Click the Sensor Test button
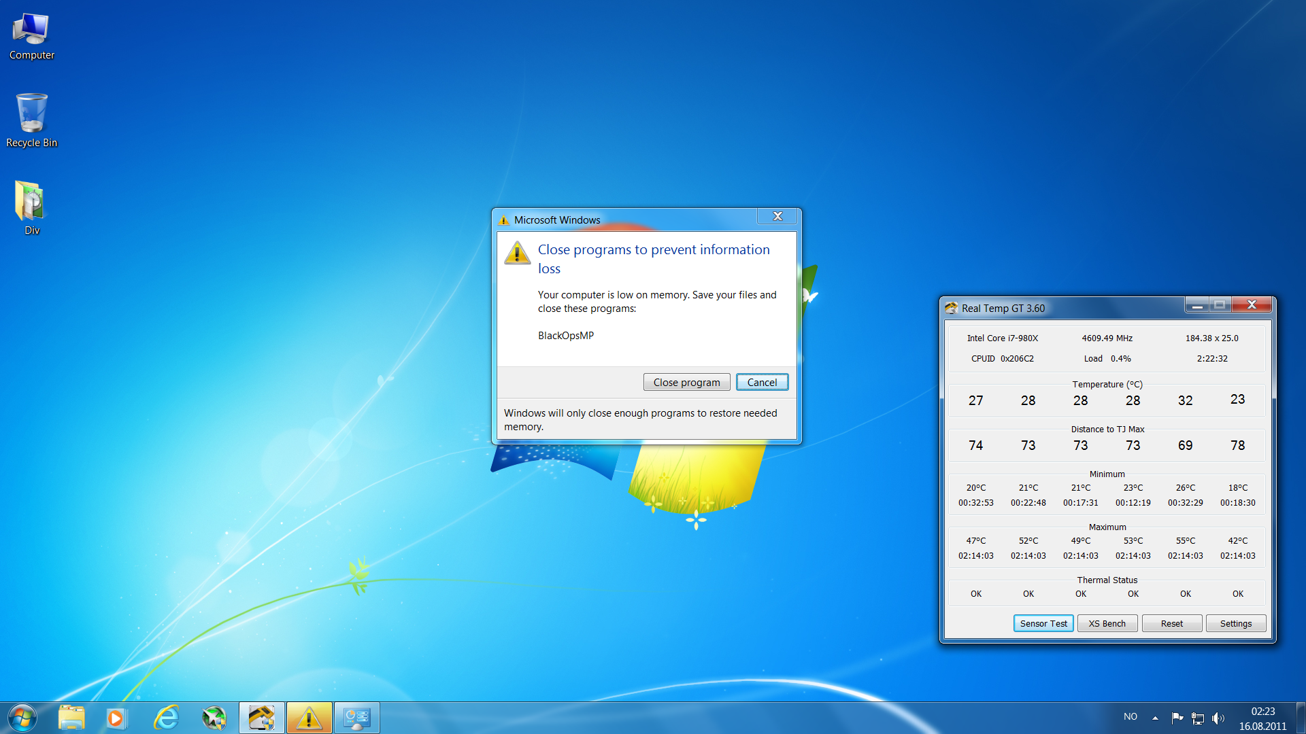The image size is (1306, 734). point(1043,624)
